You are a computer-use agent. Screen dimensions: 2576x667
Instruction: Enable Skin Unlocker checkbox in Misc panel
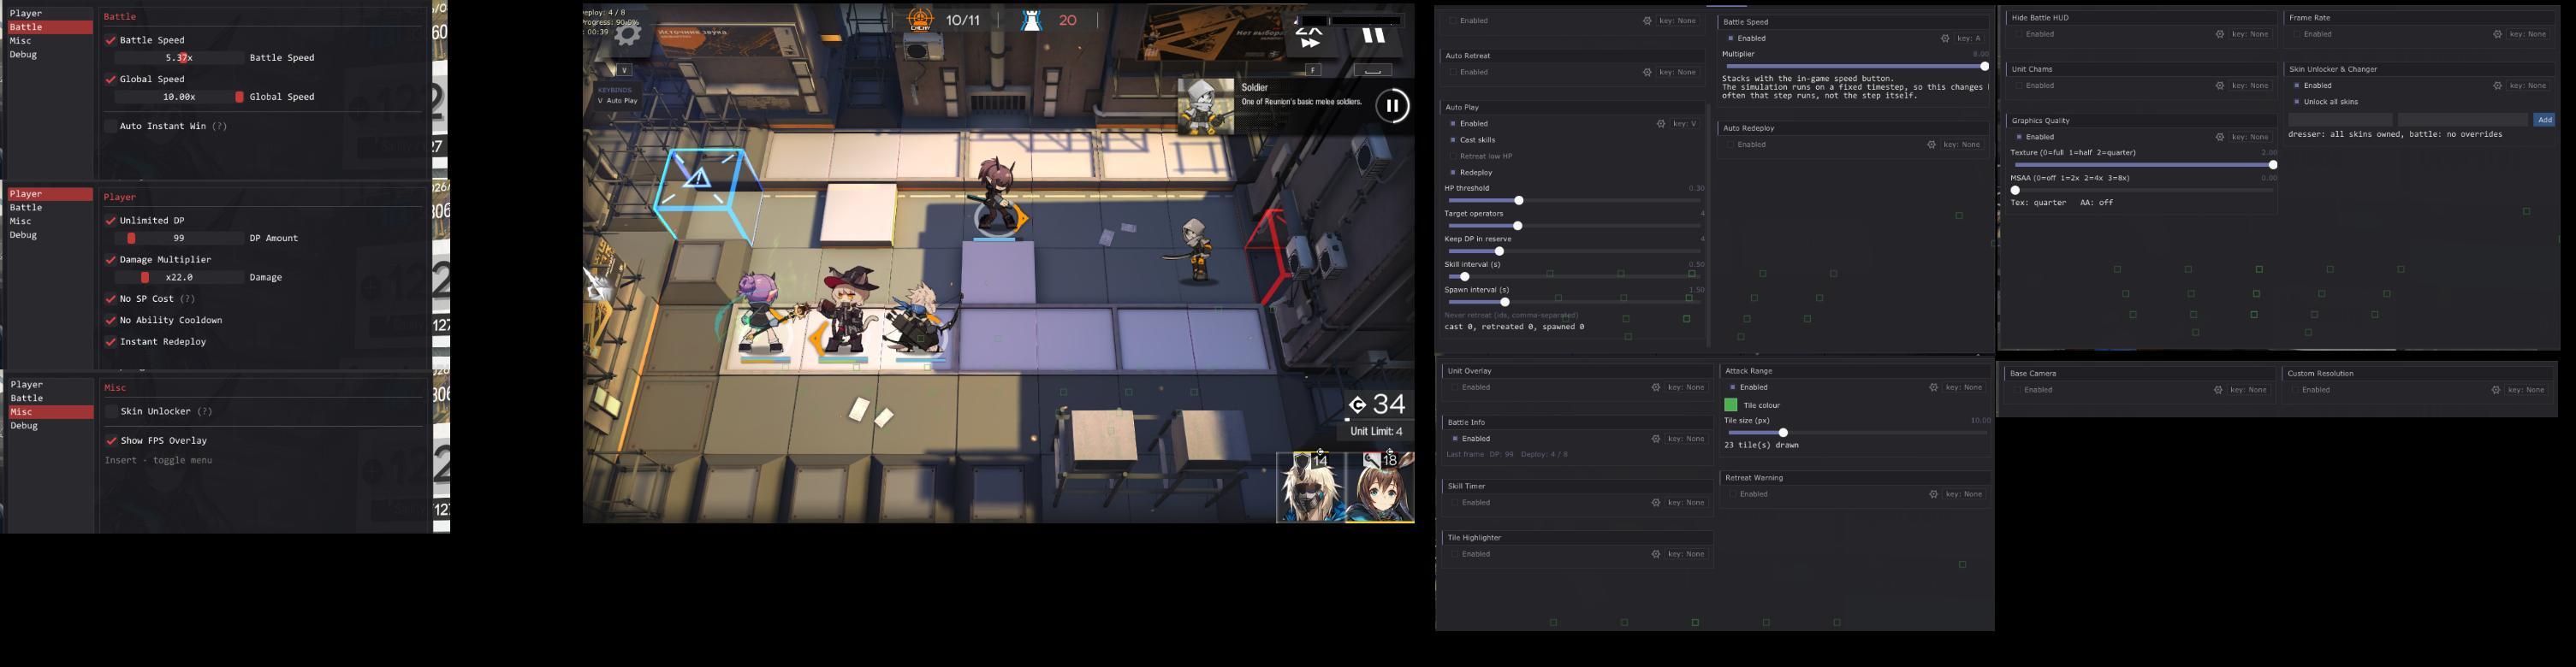click(111, 411)
